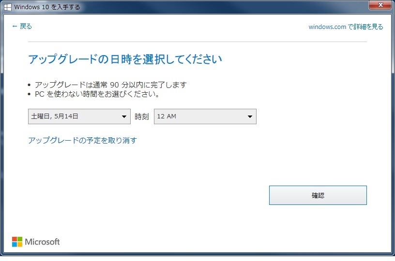Go back with the 戻る link
395x261 pixels.
pos(22,26)
